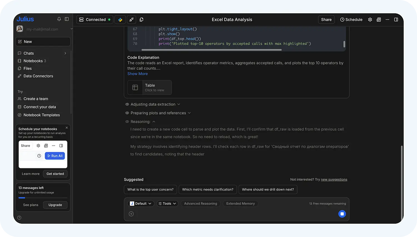Click the Show More link
The image size is (417, 237).
(138, 74)
